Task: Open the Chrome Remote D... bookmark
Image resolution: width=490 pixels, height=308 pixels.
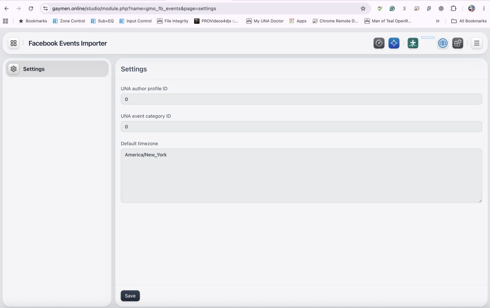Action: [x=335, y=21]
